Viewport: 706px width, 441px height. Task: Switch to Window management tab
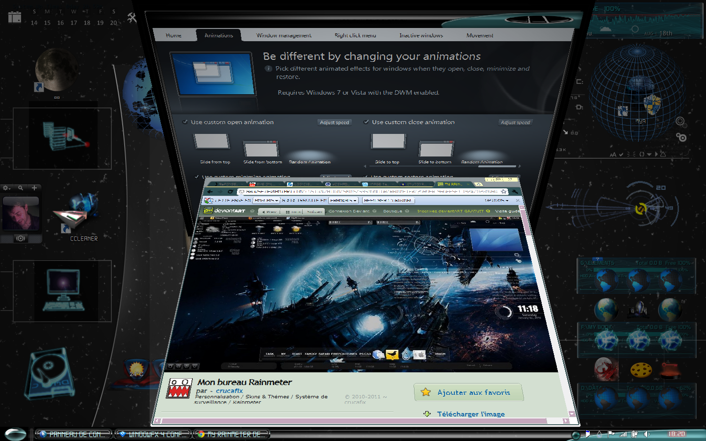tap(284, 35)
